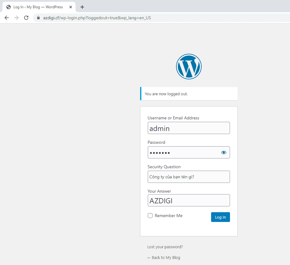Click into the Password field
290x265 pixels.
point(183,152)
